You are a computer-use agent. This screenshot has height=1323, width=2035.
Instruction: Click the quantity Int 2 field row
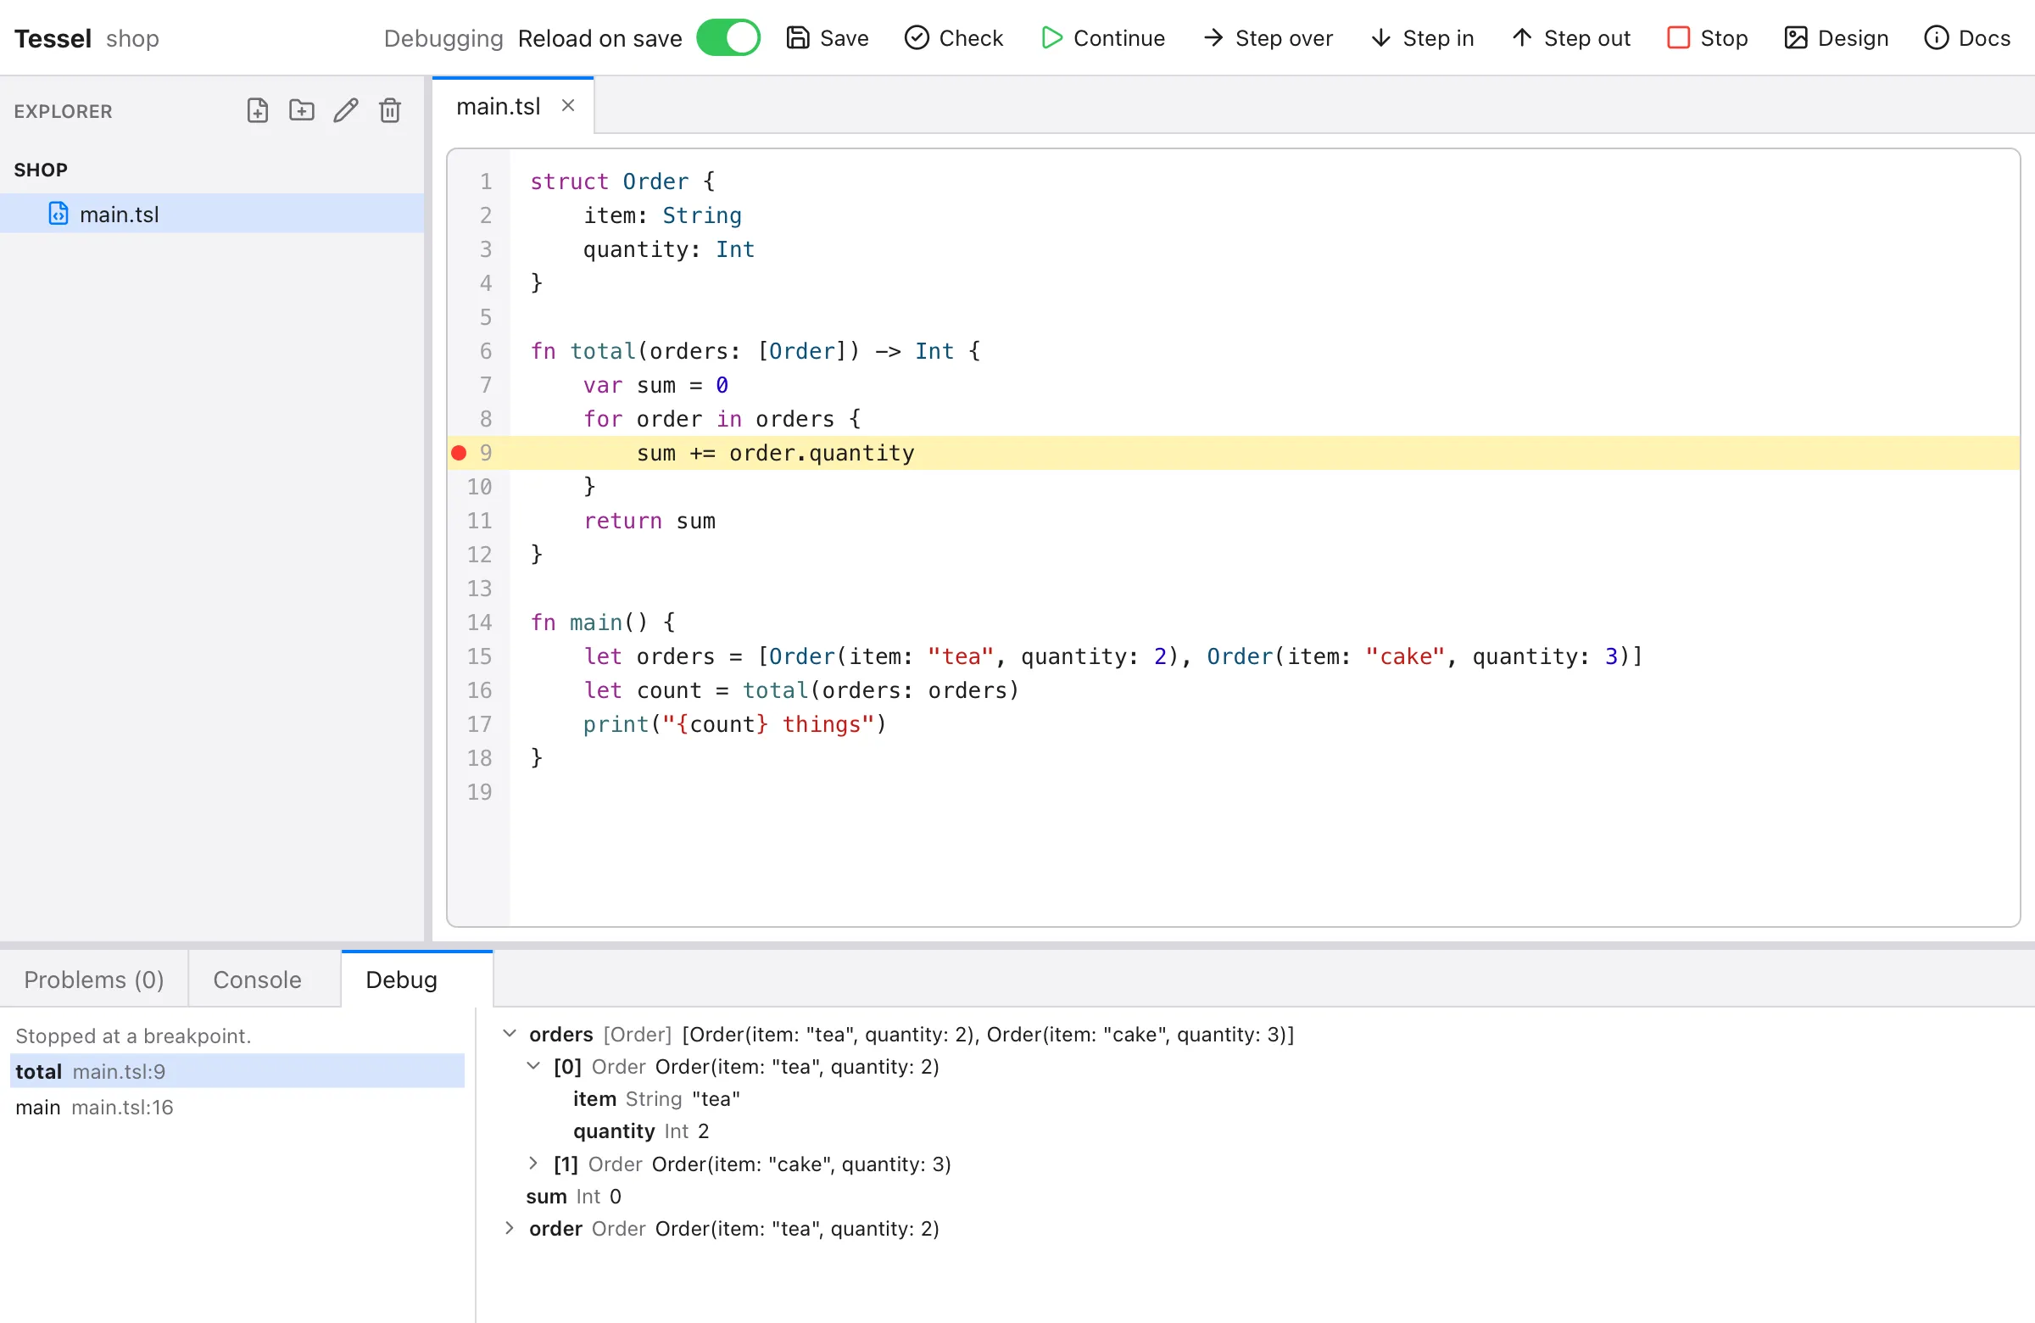coord(641,1131)
